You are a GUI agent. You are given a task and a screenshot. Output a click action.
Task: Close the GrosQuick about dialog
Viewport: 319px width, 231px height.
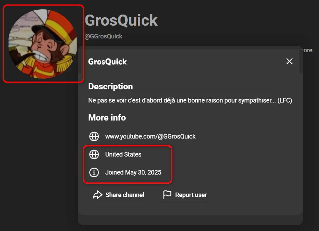tap(289, 61)
